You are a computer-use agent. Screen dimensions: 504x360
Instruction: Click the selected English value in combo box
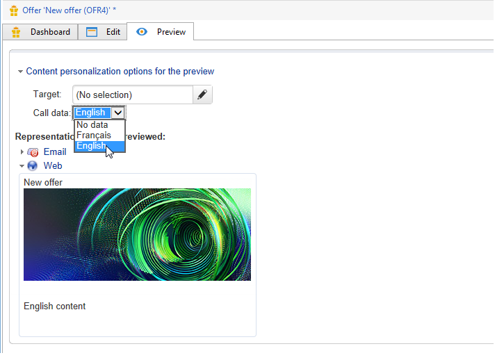[92, 113]
